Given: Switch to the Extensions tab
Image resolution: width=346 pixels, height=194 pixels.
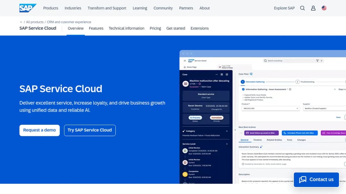Looking at the screenshot, I should coord(200,28).
